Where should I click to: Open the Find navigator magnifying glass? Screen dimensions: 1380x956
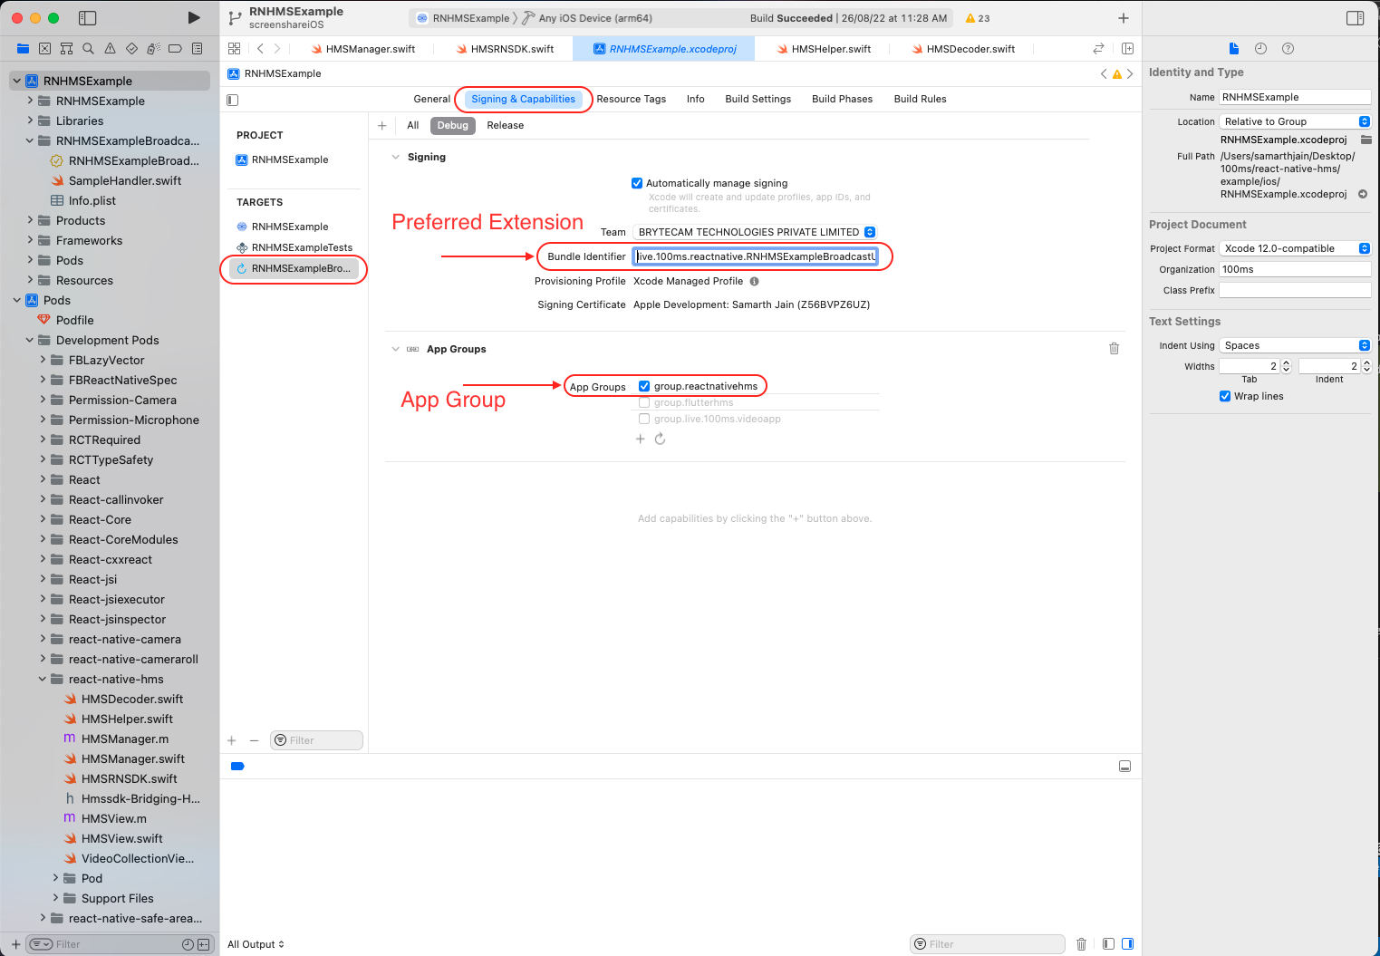coord(88,49)
